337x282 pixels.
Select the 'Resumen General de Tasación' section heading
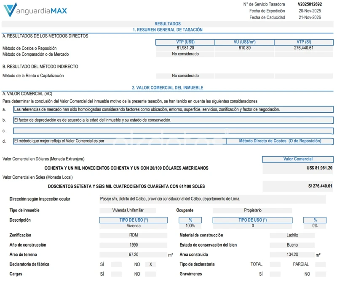click(x=167, y=30)
